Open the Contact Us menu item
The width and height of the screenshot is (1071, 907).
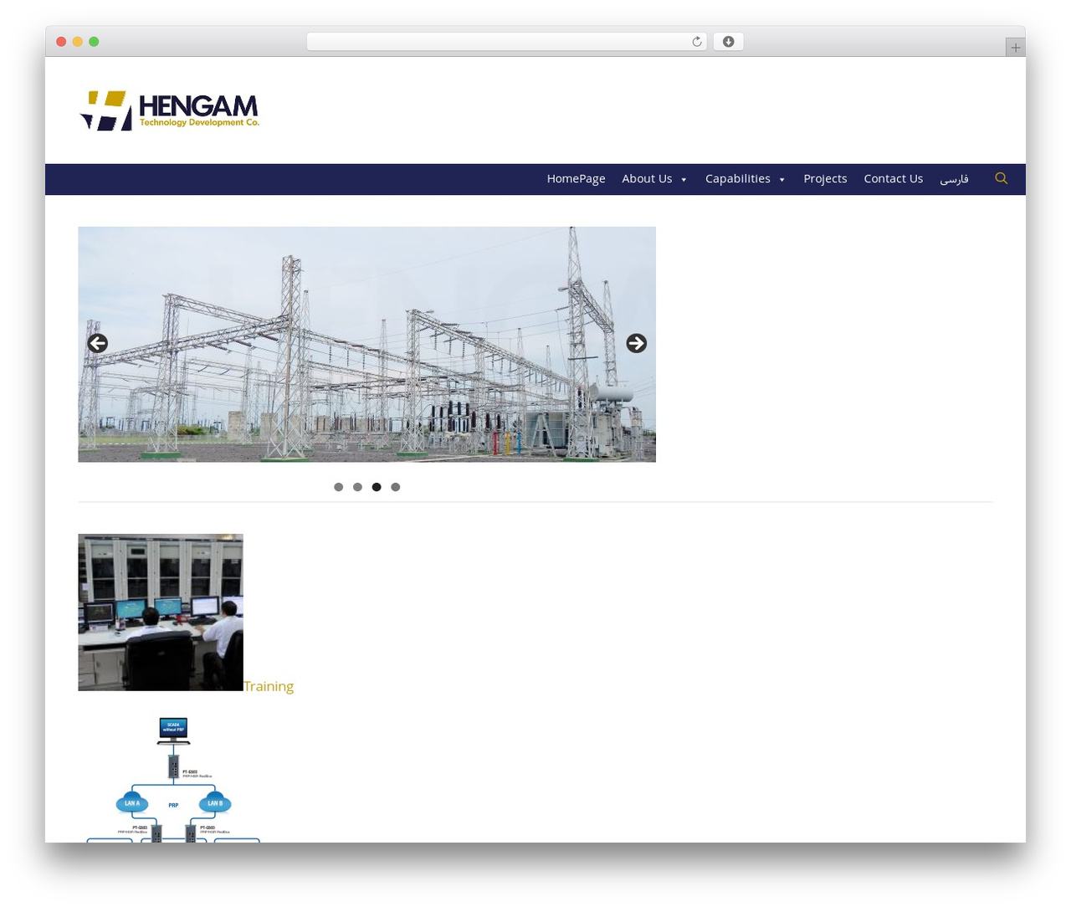pos(893,179)
